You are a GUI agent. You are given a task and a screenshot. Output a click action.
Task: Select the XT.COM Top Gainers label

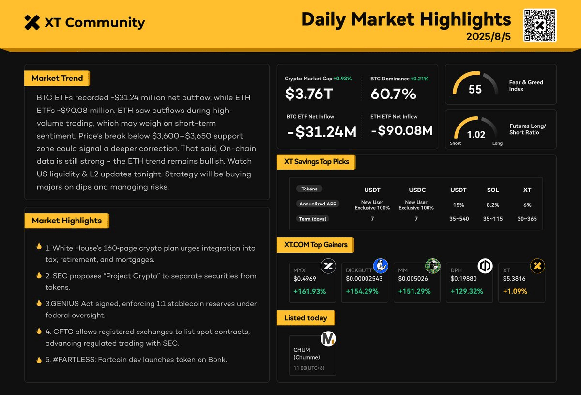(x=315, y=245)
